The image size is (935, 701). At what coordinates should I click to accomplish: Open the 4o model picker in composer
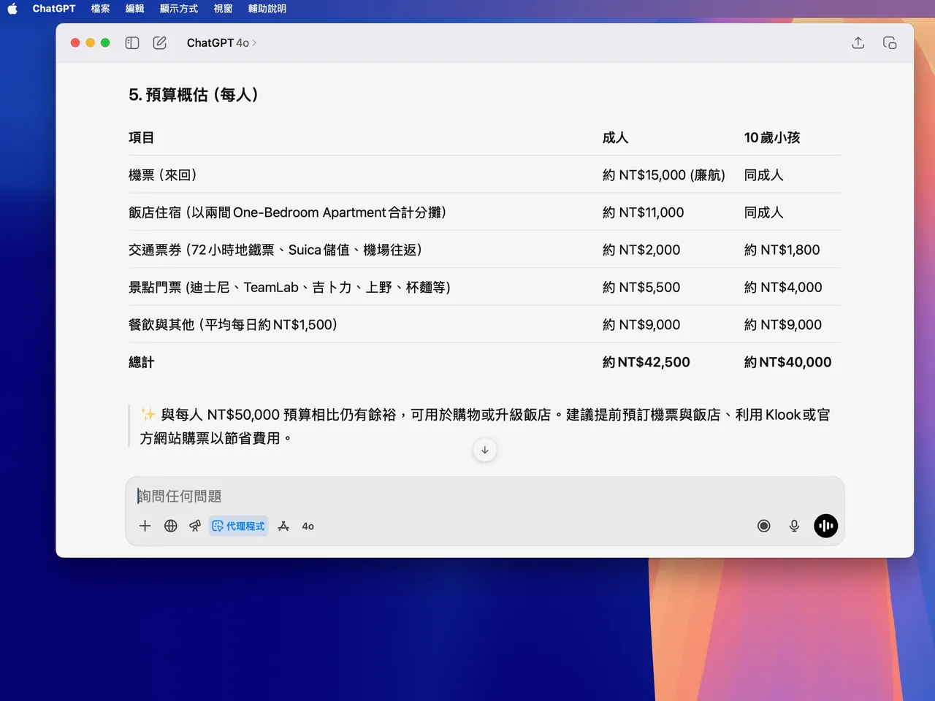pos(308,526)
